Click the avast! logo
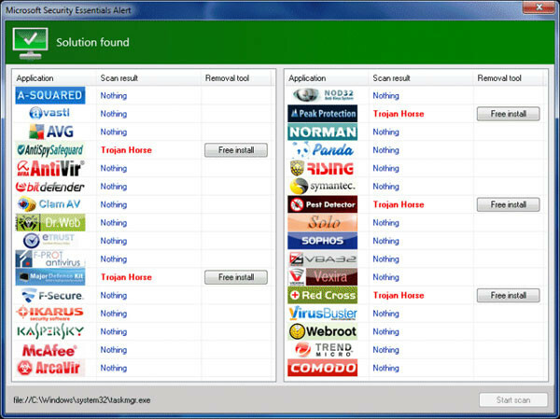560x419 pixels. coord(49,113)
